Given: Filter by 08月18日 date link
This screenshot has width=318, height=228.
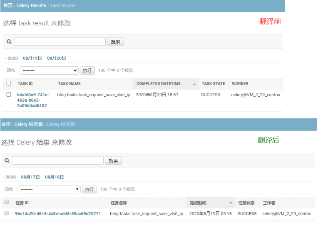Looking at the screenshot, I should pyautogui.click(x=55, y=177).
